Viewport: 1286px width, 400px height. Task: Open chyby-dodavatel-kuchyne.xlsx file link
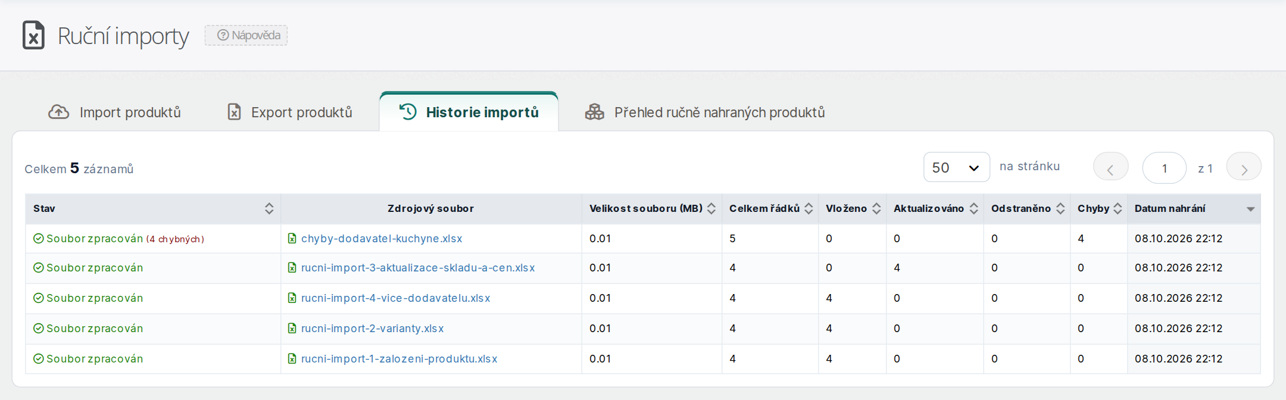(x=382, y=239)
